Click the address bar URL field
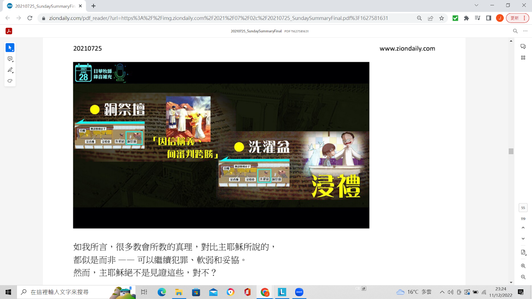Viewport: 532px width, 299px height. tap(218, 18)
